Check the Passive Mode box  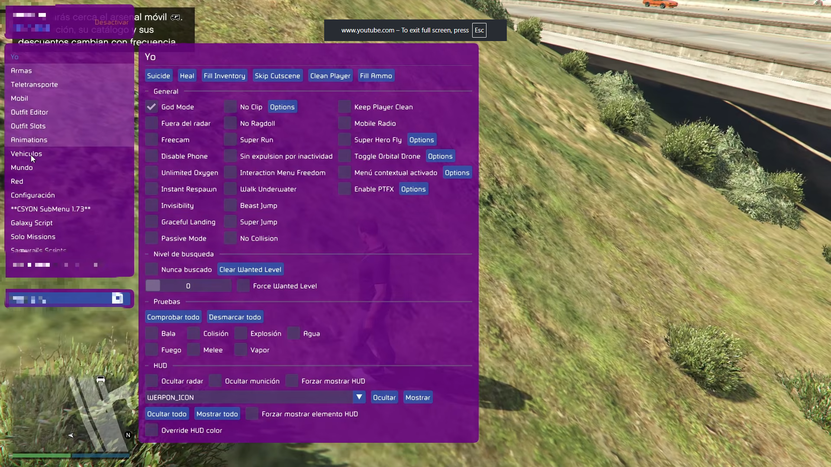(x=151, y=238)
